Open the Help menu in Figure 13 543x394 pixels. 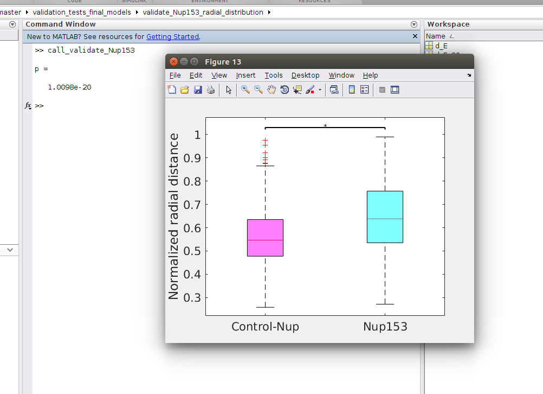(x=370, y=75)
